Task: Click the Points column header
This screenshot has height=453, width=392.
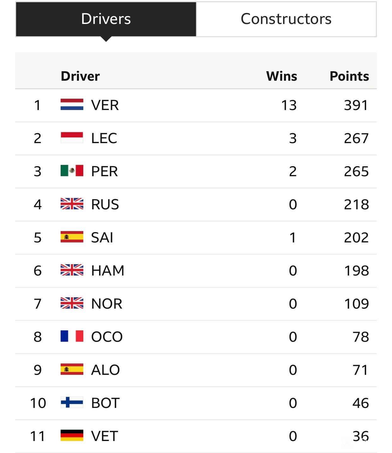Action: coord(349,76)
